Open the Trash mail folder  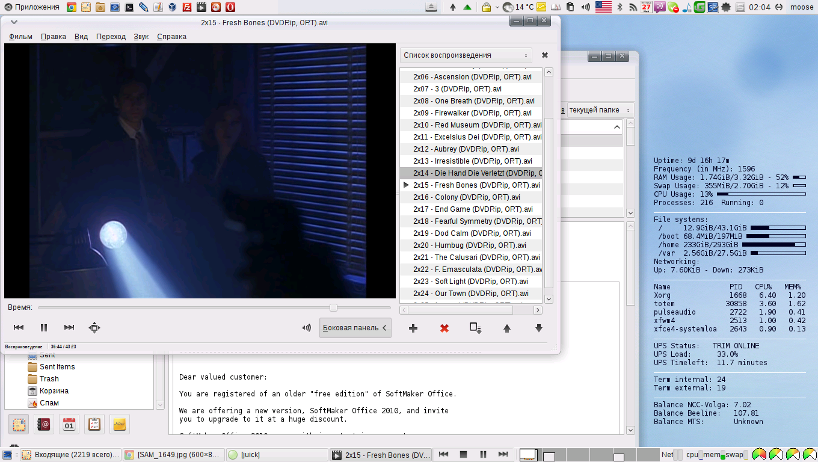[49, 379]
